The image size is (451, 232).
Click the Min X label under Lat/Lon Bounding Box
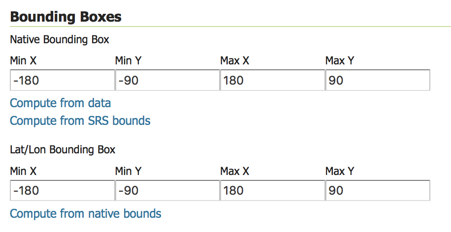click(x=23, y=172)
